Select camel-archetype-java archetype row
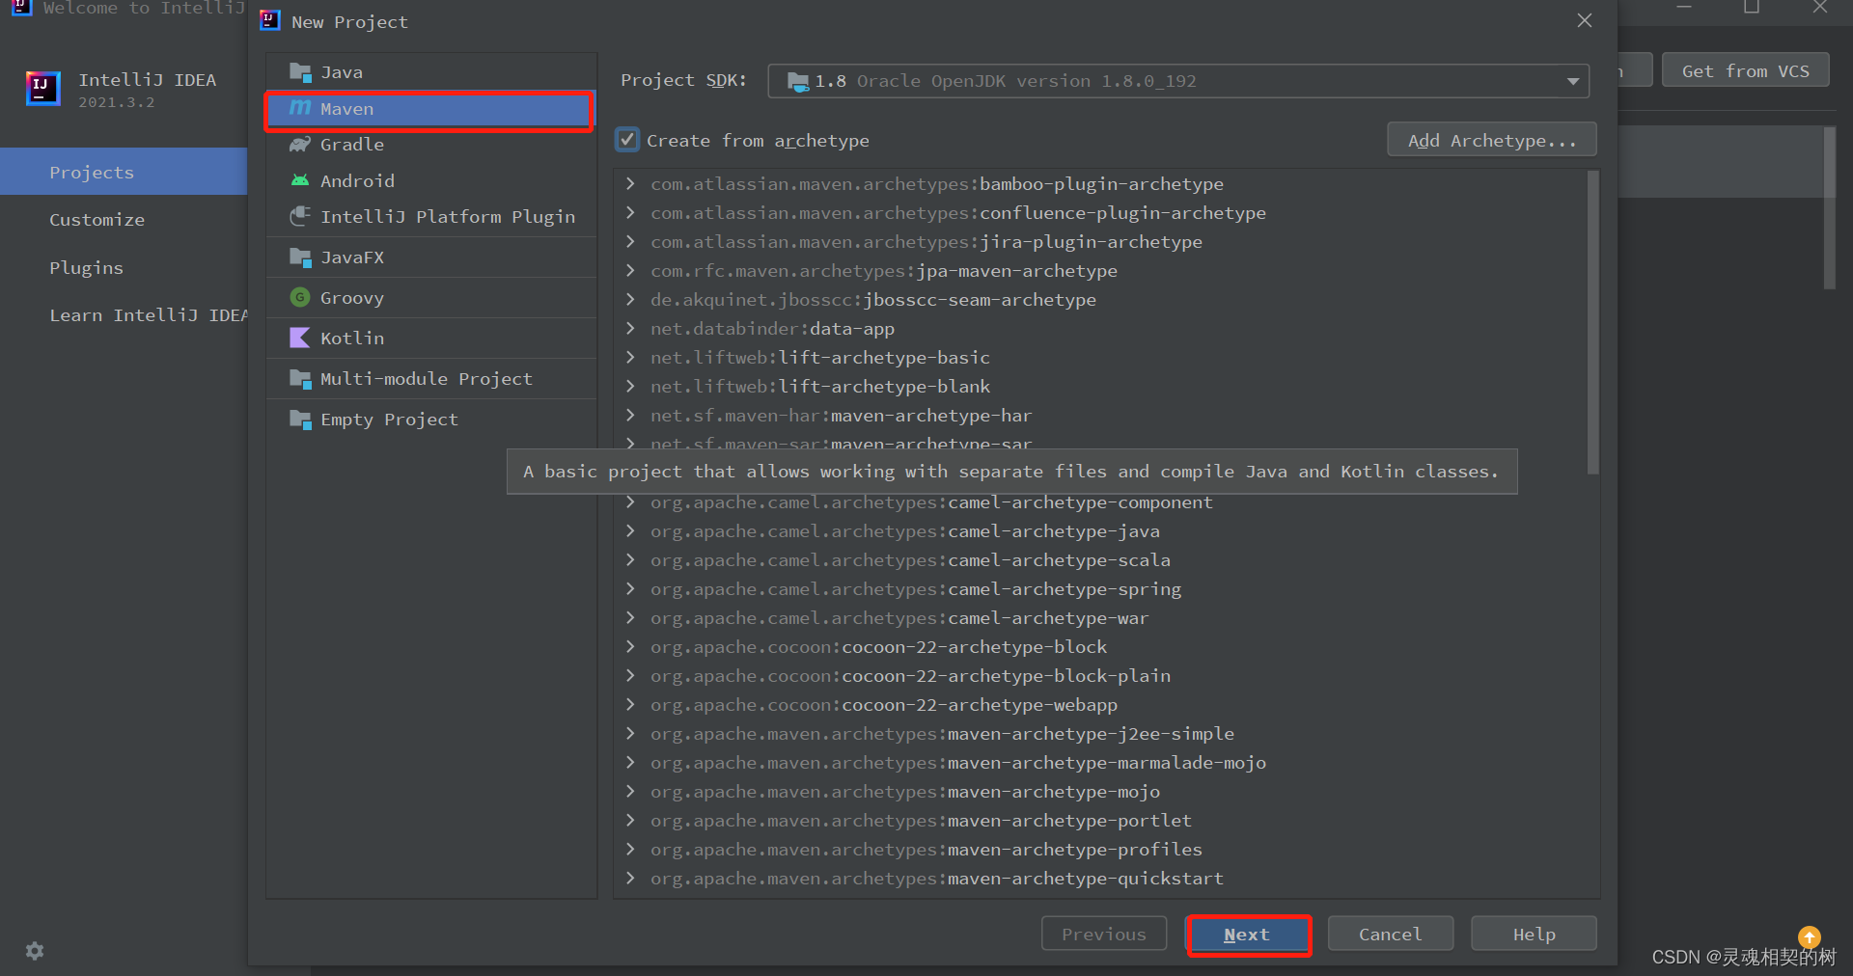This screenshot has height=976, width=1853. click(1100, 530)
